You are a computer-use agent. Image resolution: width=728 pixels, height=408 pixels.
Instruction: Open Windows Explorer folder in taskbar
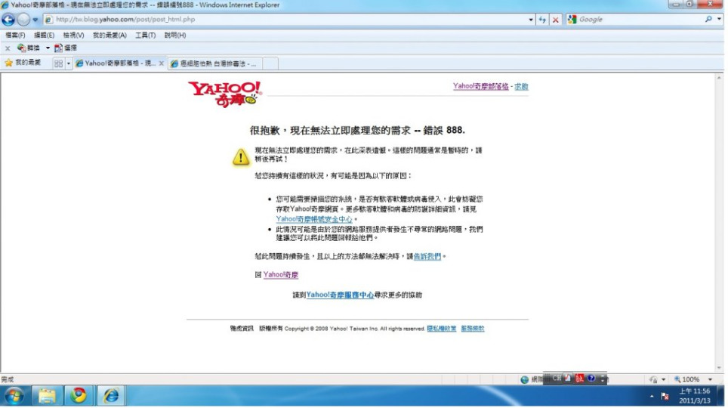pos(47,395)
